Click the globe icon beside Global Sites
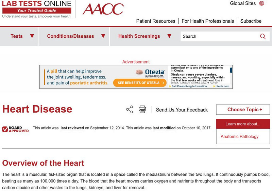Screen dimensions: 272x191 (x=261, y=3)
